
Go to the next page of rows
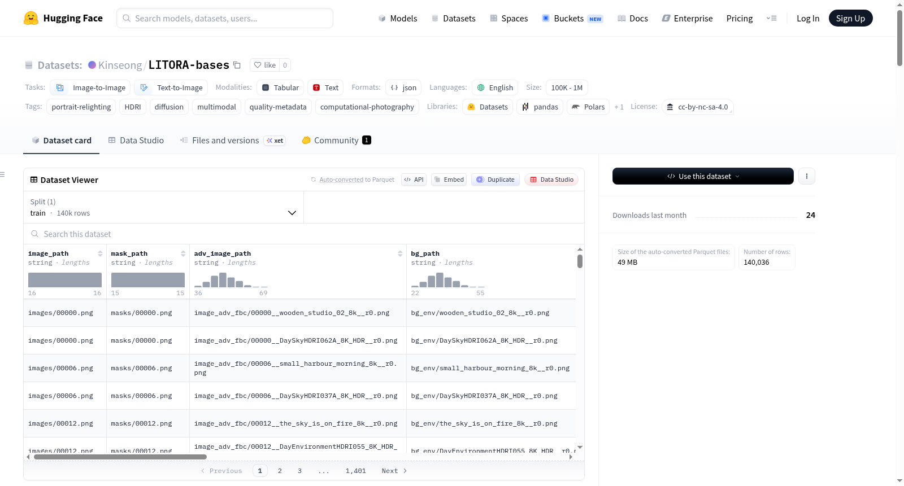(394, 471)
